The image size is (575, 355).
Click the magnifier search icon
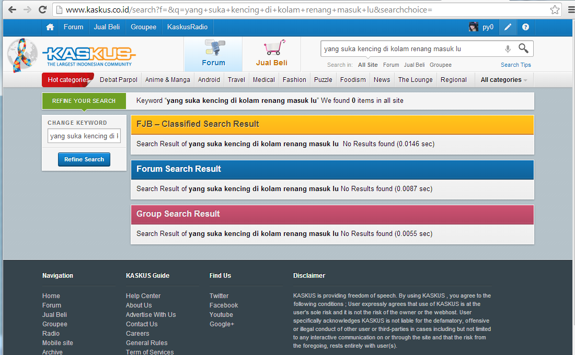pos(523,49)
